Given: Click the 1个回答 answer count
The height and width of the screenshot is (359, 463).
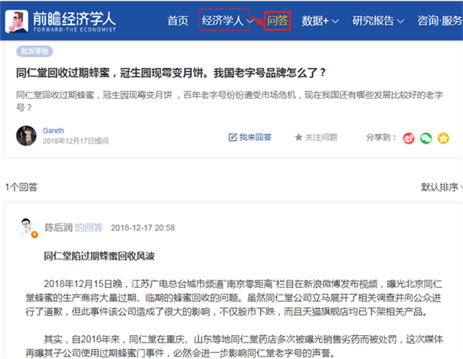Looking at the screenshot, I should click(21, 187).
